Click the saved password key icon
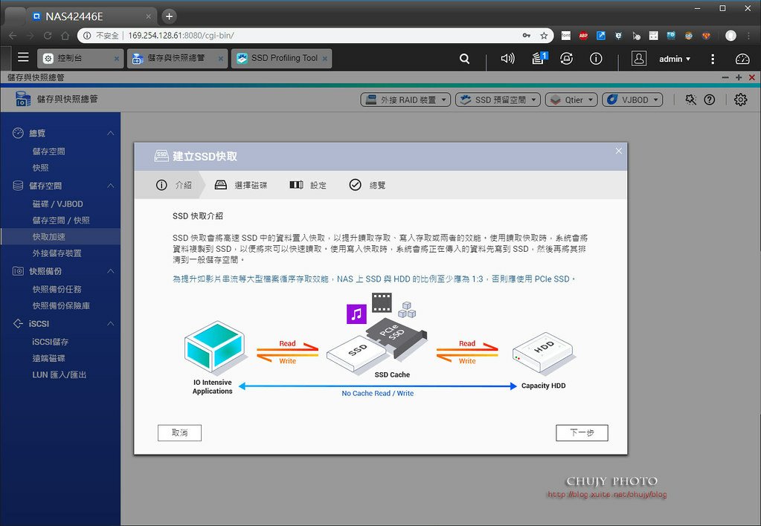 point(527,36)
